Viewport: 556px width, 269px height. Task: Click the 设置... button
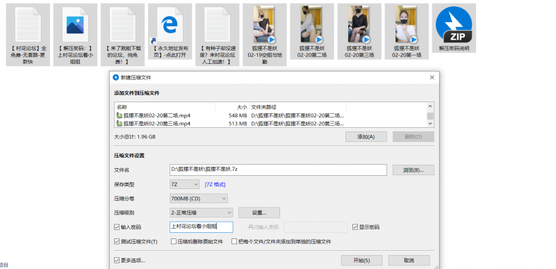(x=259, y=213)
